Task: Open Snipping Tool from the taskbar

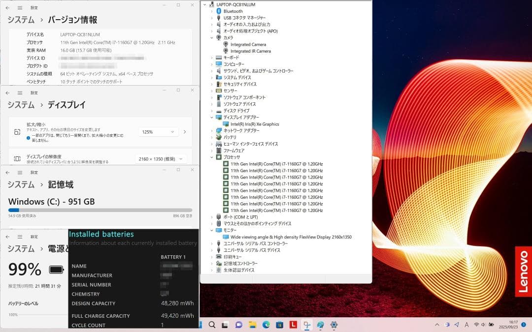Action: point(306,325)
